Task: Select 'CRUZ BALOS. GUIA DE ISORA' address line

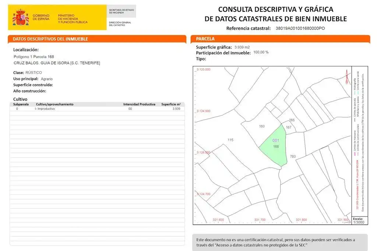Action: coord(57,63)
